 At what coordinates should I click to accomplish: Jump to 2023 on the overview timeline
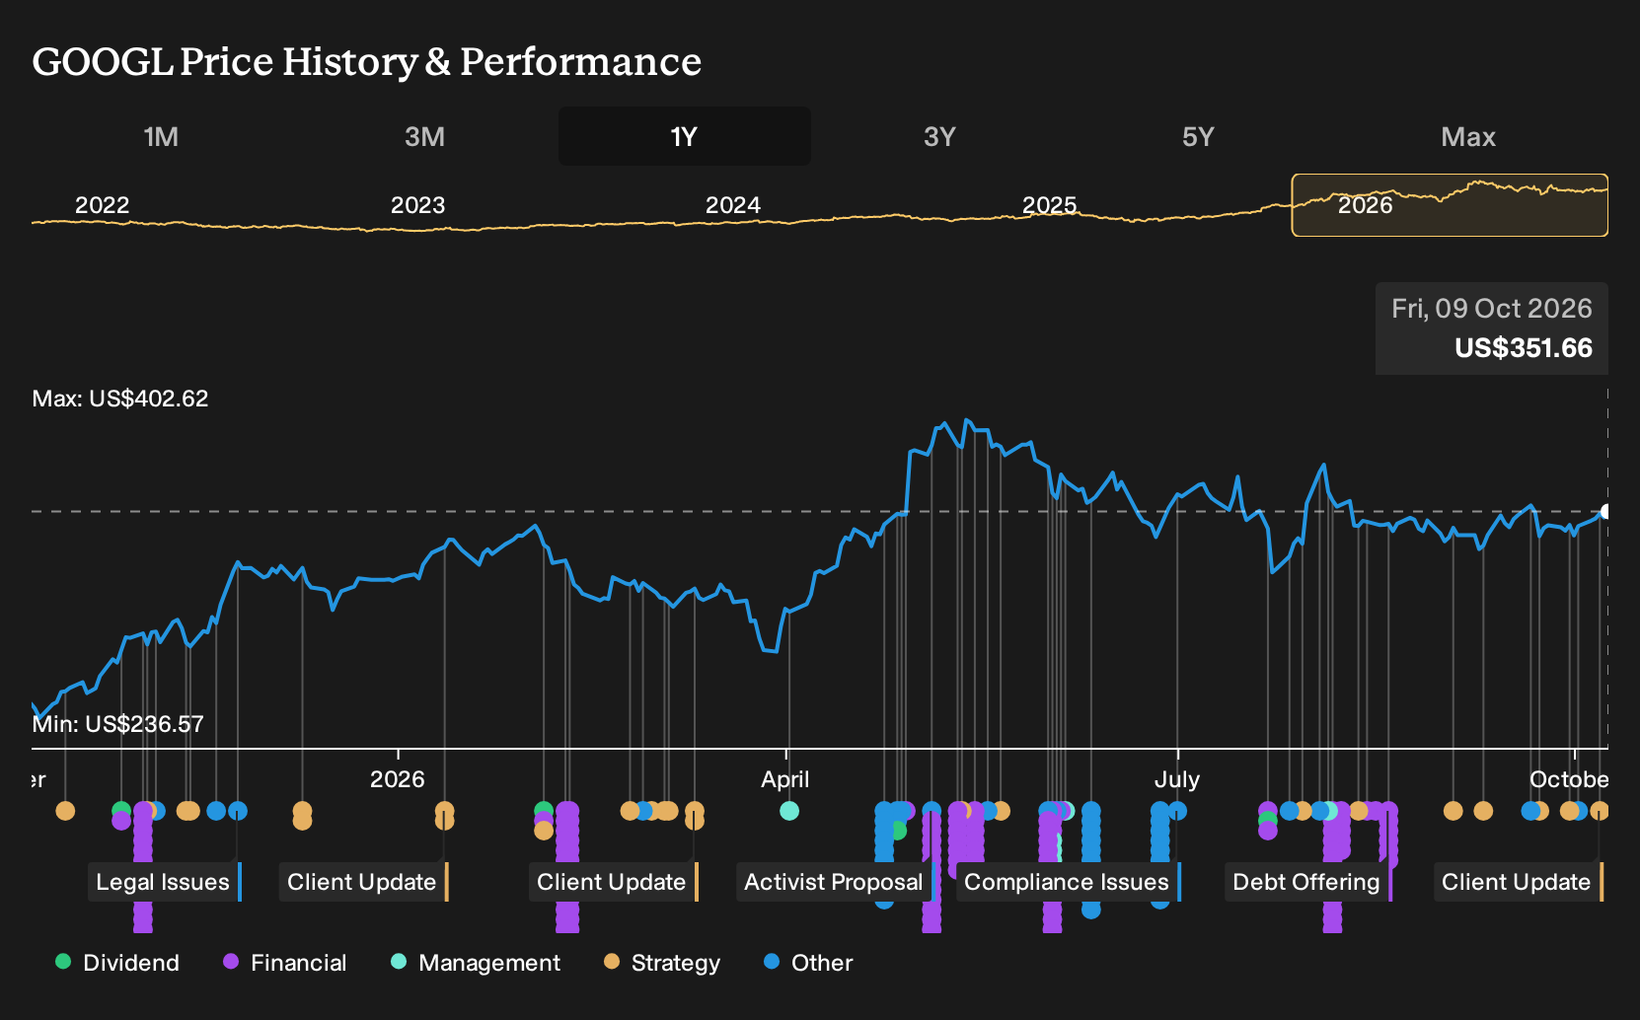[x=418, y=205]
